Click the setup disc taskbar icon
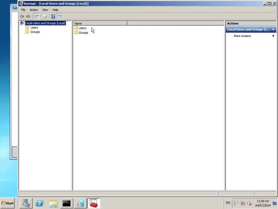 pos(80,203)
